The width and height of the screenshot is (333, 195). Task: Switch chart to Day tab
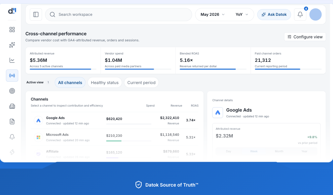[228, 151]
